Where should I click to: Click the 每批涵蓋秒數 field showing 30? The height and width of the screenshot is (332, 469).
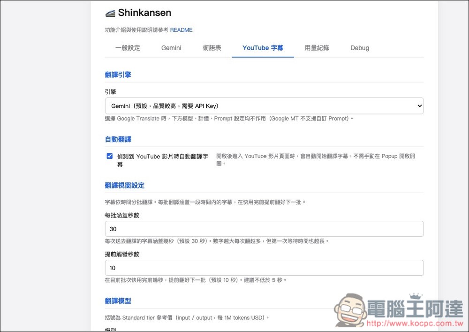(264, 229)
